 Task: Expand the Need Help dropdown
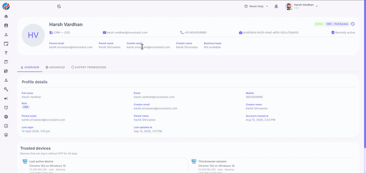click(256, 6)
